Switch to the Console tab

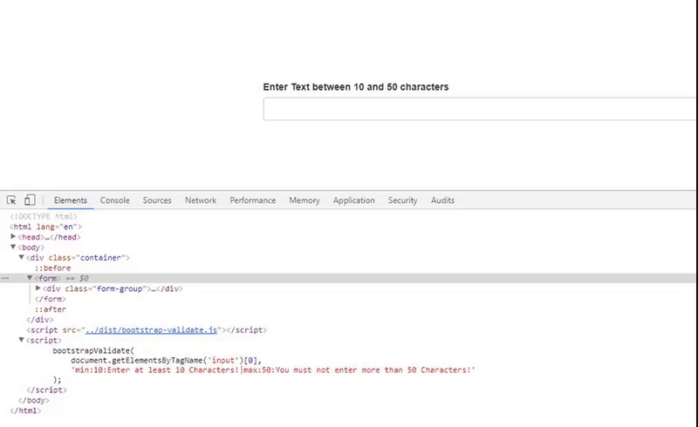point(115,200)
